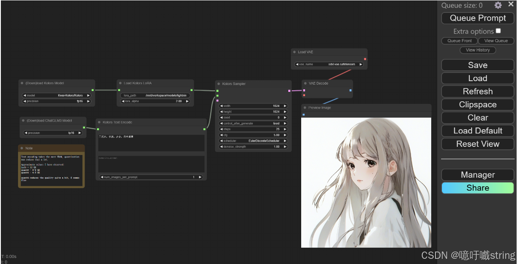Open the Manager
Screen dimensions: 517x264
point(478,175)
